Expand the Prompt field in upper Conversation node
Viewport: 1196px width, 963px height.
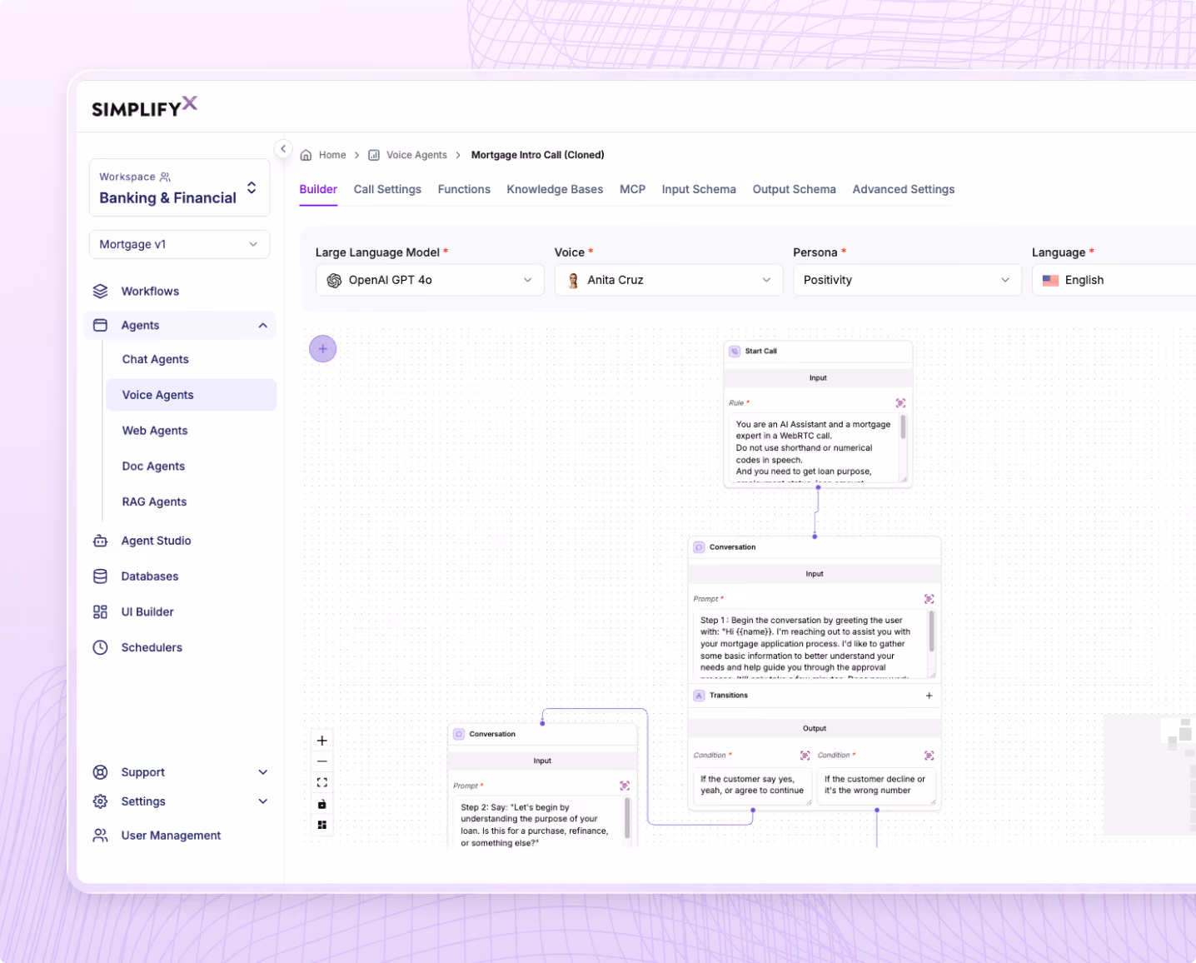tap(929, 599)
